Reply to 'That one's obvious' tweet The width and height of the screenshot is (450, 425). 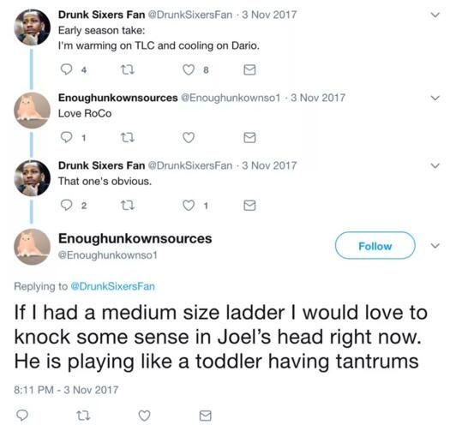[x=67, y=205]
